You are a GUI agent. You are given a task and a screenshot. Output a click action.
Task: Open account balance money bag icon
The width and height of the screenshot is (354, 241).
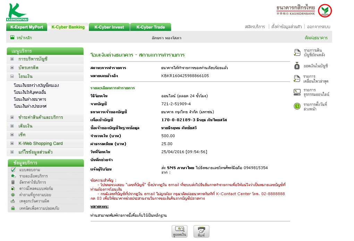(297, 66)
